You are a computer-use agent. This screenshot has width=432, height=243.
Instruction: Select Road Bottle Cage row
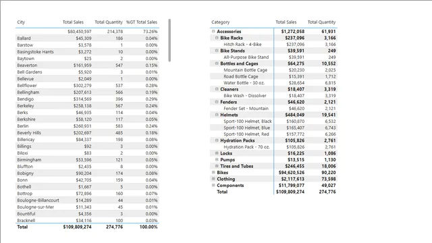(273, 76)
